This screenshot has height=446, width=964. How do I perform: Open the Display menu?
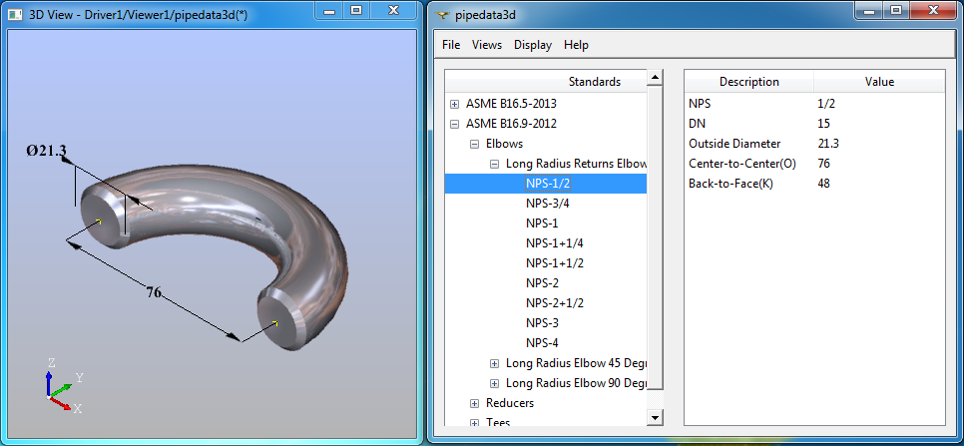533,45
